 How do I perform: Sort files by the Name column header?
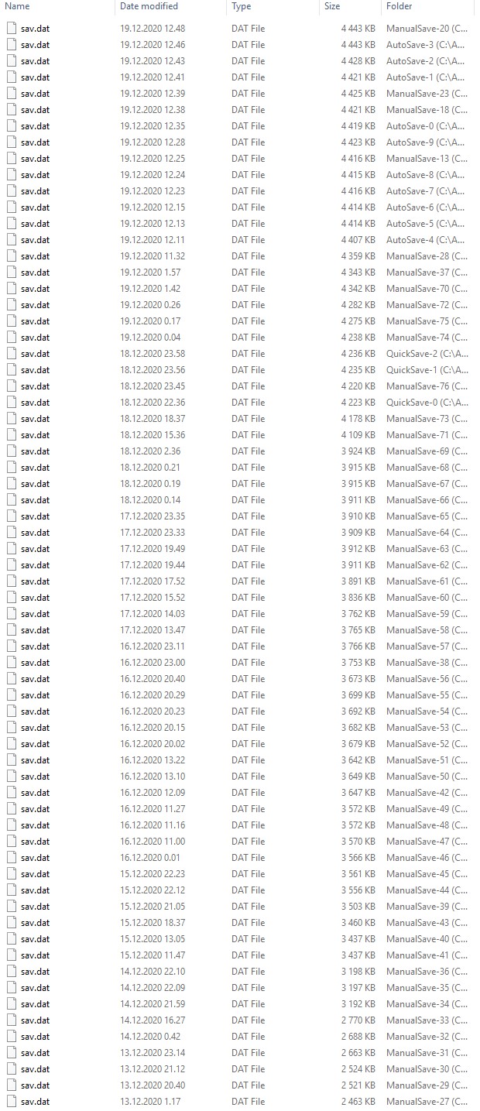(57, 6)
